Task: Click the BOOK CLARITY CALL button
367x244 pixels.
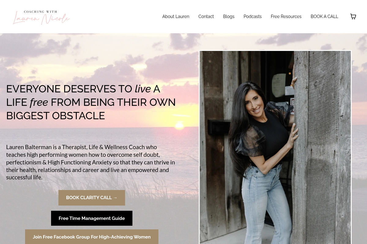Action: (x=92, y=198)
